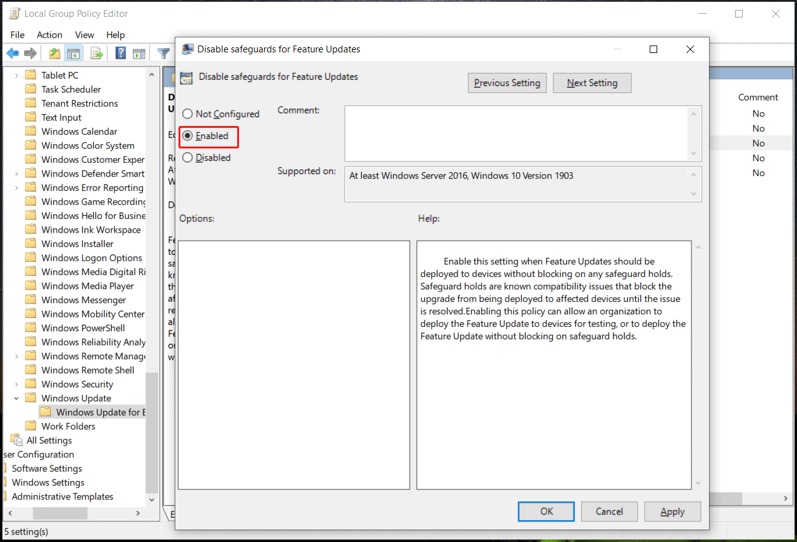Click the grey Forward arrow in toolbar
Screen dimensions: 797x542
coord(30,54)
